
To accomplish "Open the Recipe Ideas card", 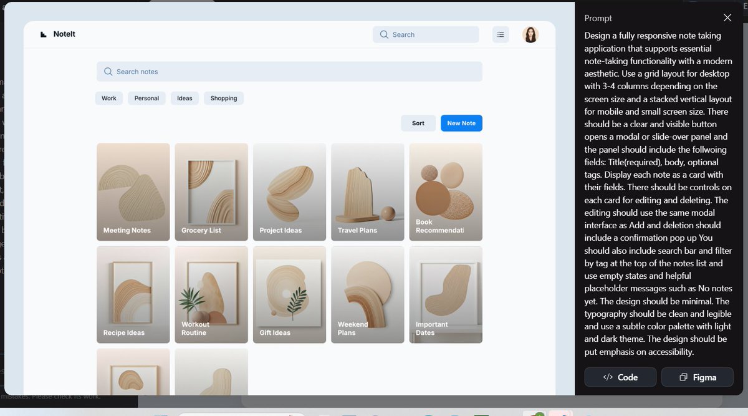I will 133,294.
